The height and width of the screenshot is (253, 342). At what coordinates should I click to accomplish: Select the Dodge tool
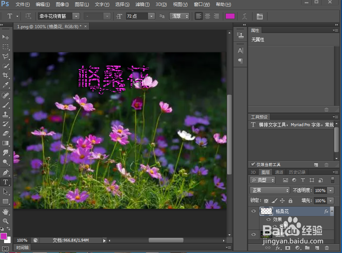pos(5,162)
